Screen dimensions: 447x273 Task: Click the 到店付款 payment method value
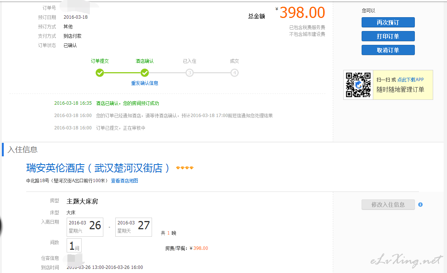pos(72,36)
